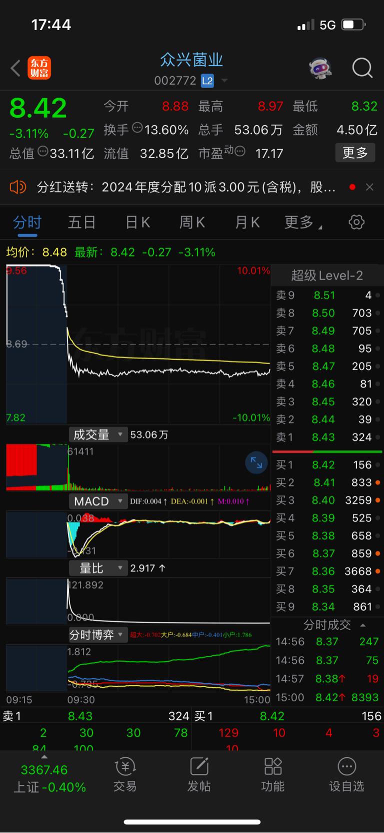Expand the stock code dropdown arrow
Viewport: 384px width, 833px height.
[x=224, y=81]
